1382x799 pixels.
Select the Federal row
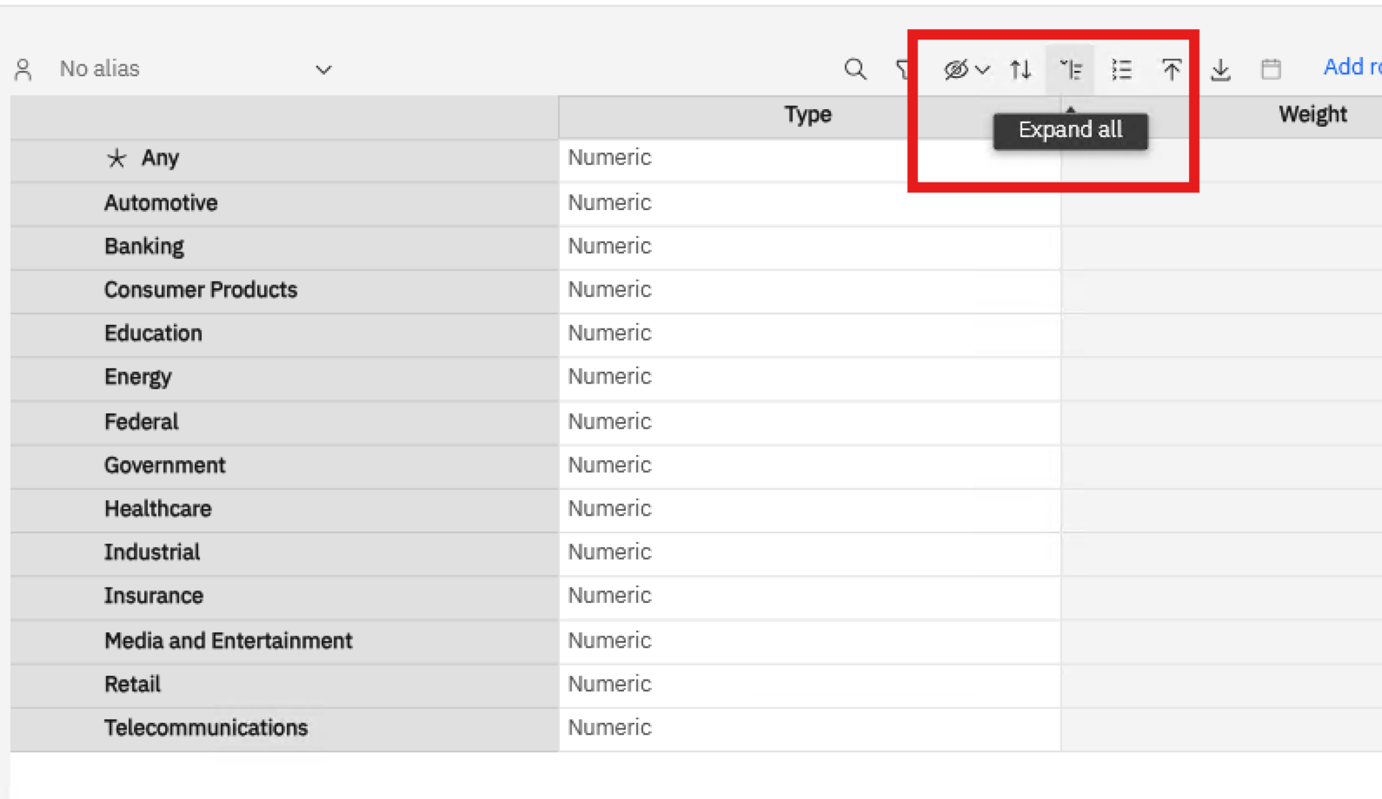pyautogui.click(x=284, y=422)
